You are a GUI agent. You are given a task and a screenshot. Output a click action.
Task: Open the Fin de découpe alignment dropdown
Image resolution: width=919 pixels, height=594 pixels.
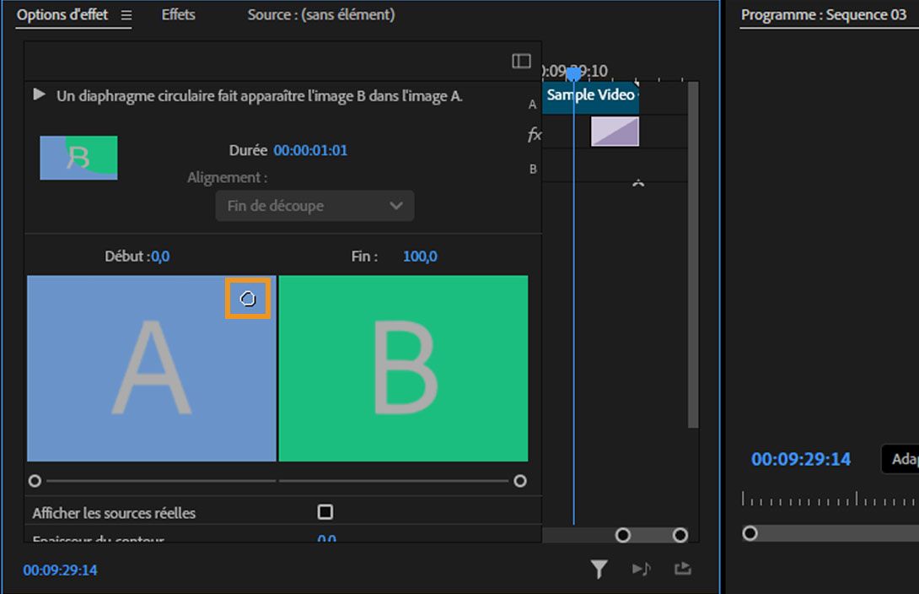point(314,206)
